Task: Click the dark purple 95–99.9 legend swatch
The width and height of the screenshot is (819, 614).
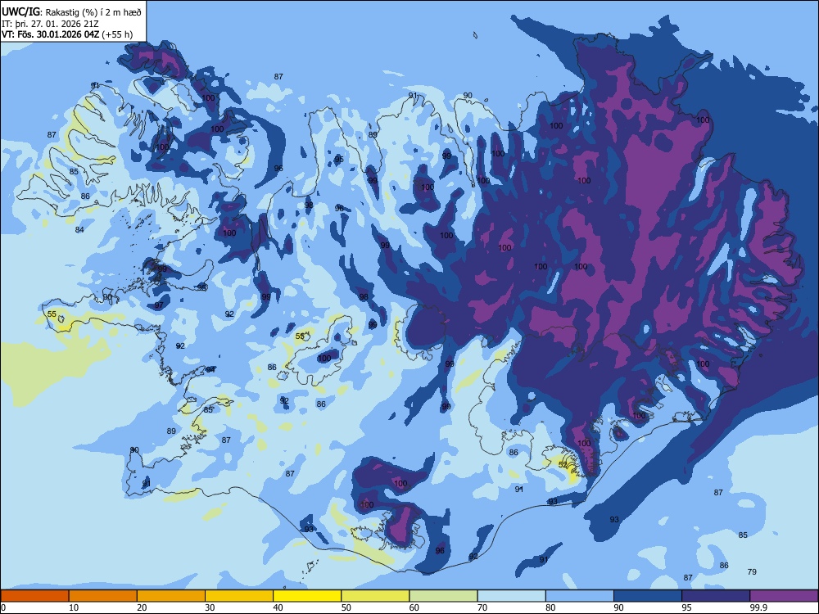Action: [716, 596]
